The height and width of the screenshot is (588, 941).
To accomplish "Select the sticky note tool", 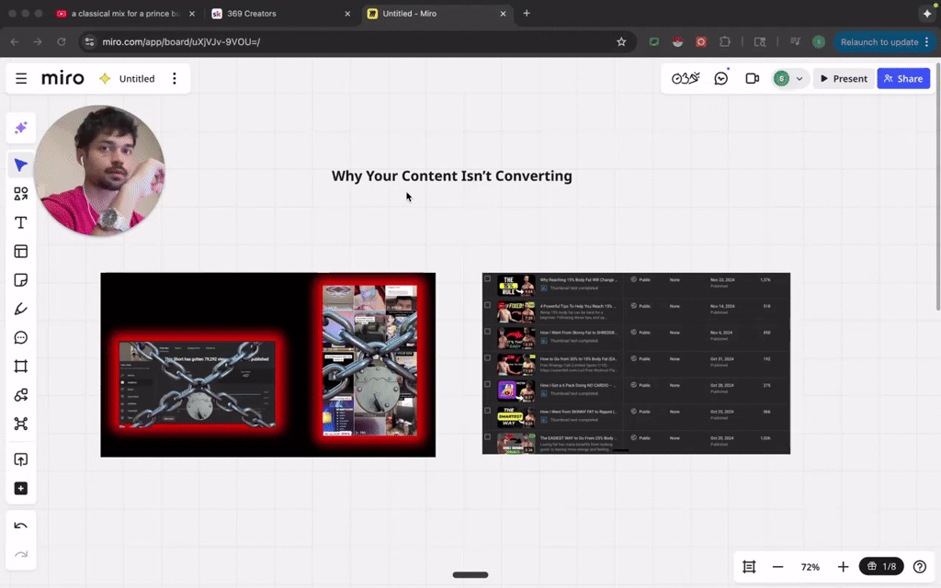I will tap(20, 279).
